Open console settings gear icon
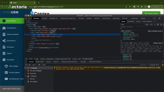The height and width of the screenshot is (92, 164). [x=163, y=65]
